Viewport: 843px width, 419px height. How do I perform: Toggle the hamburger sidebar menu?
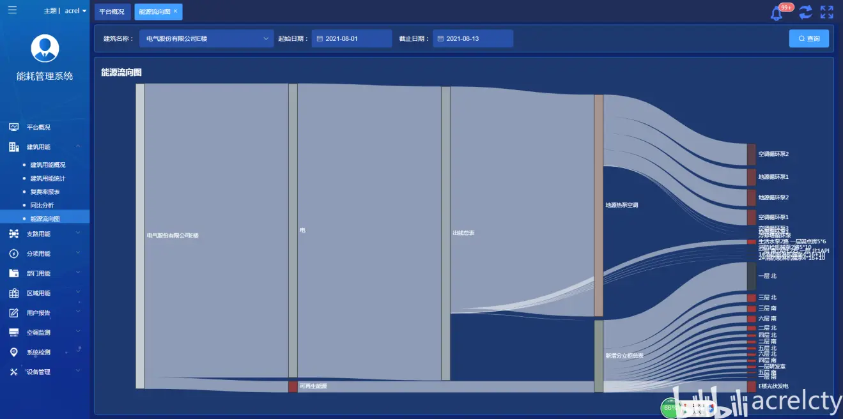12,10
